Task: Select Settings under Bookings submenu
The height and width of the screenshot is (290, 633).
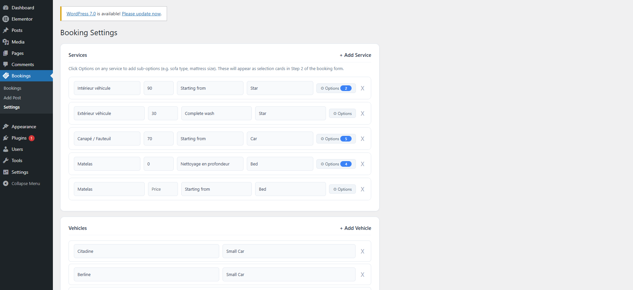Action: click(12, 107)
